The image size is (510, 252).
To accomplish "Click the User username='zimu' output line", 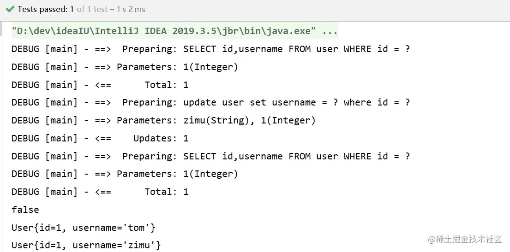I will (x=86, y=246).
